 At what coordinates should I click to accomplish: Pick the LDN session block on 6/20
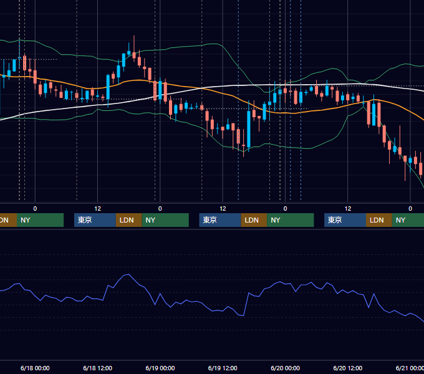tap(379, 220)
